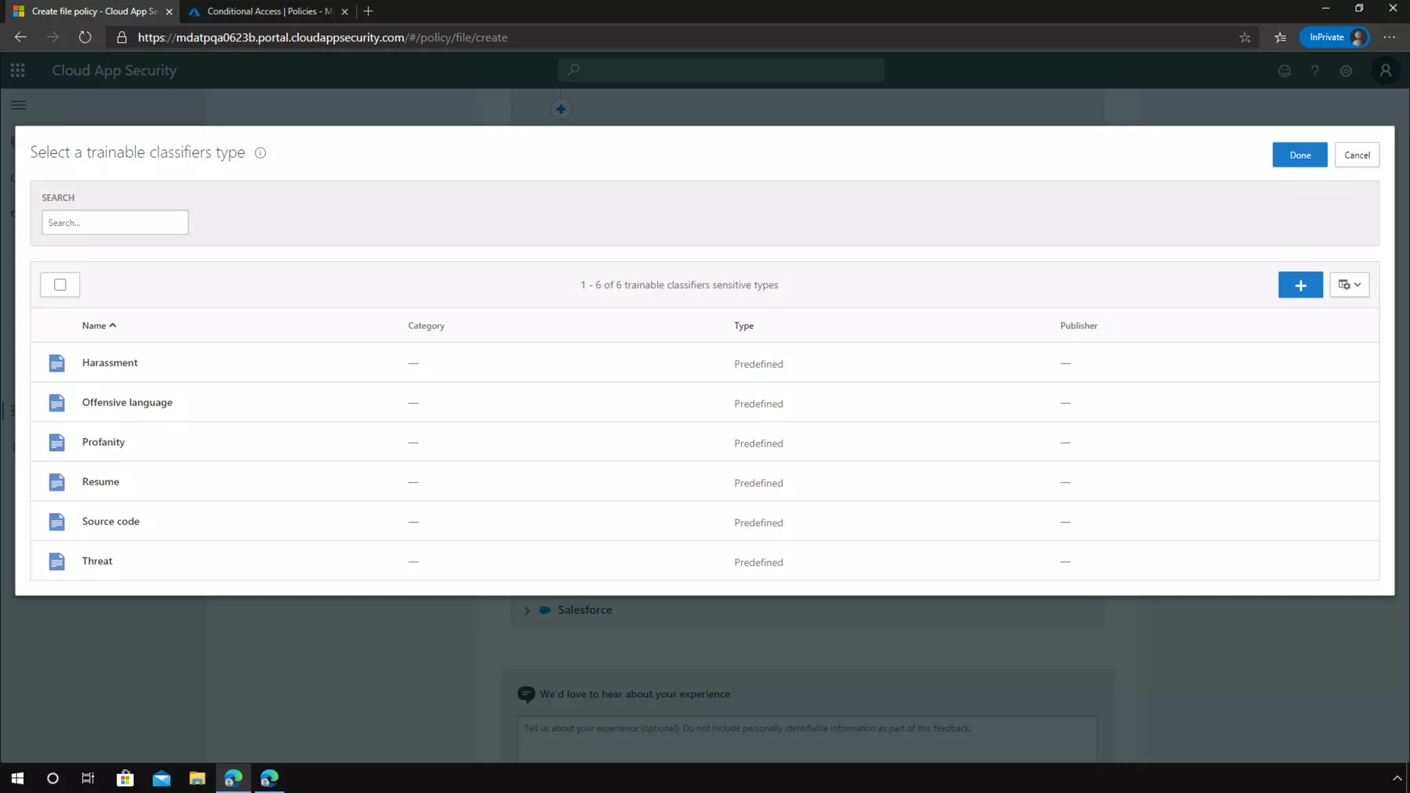Image resolution: width=1410 pixels, height=793 pixels.
Task: Select the Offensive language classifier row
Action: pos(127,403)
